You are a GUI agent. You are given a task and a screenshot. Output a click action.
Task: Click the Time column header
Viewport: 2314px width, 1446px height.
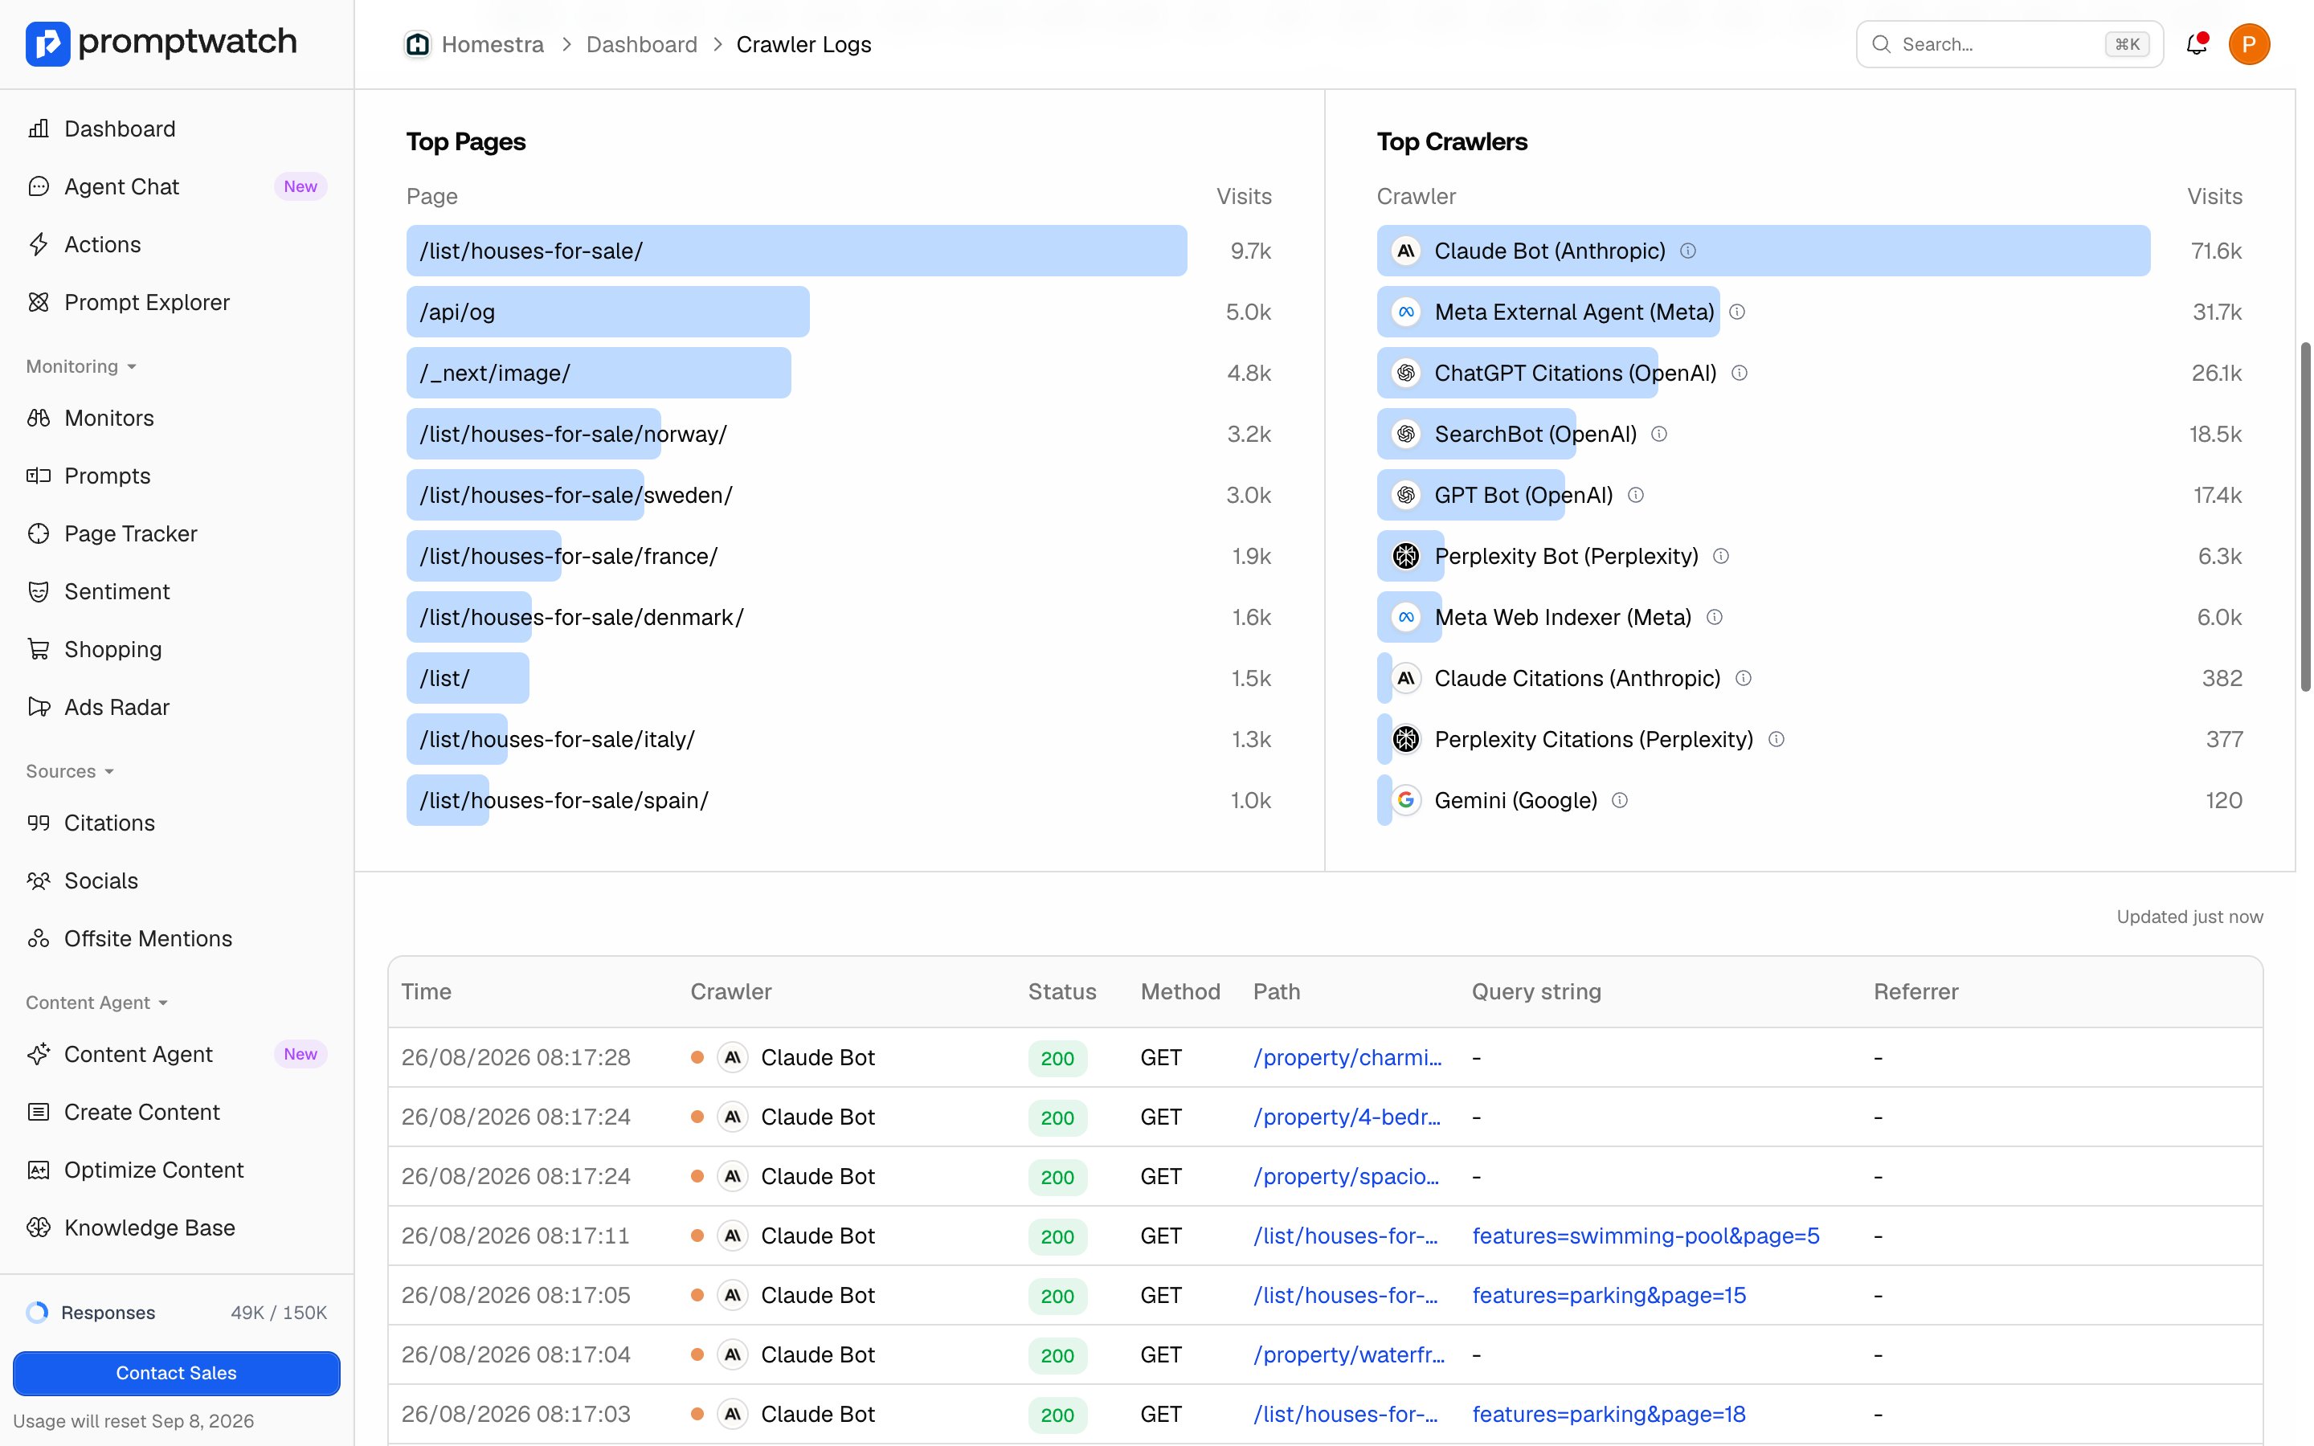click(x=427, y=992)
